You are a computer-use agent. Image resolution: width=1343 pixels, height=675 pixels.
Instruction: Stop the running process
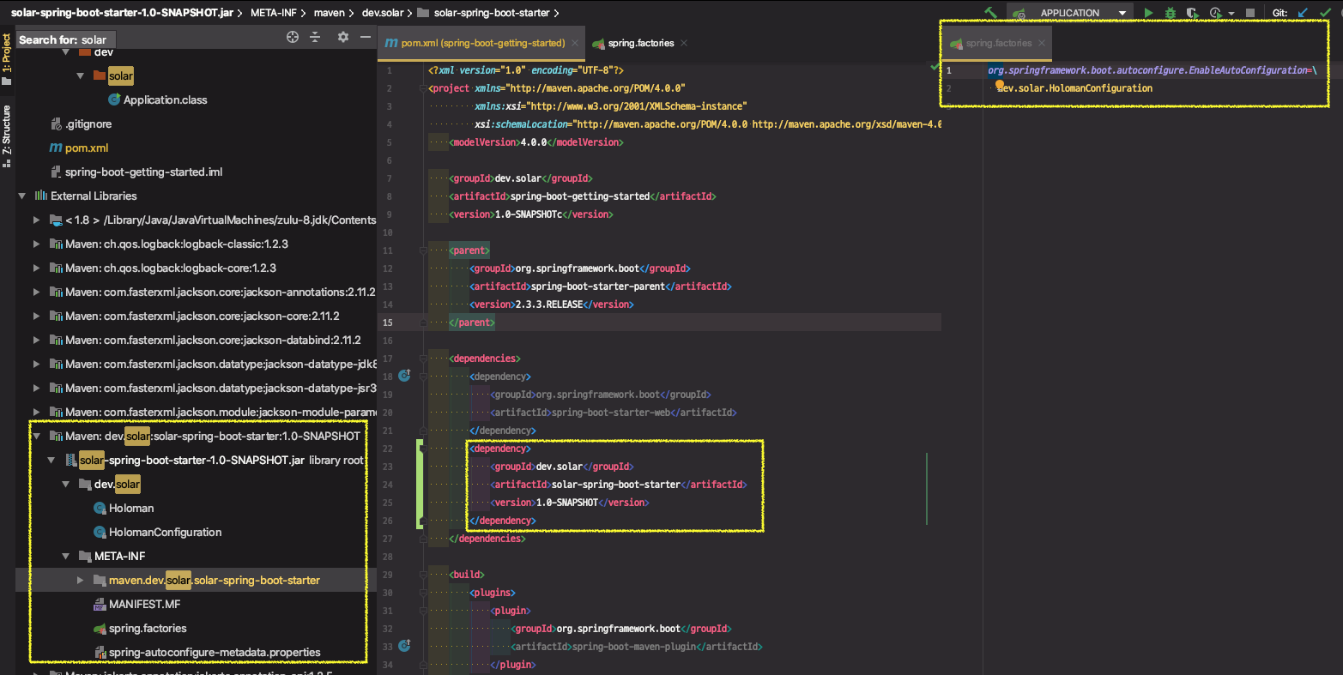(x=1250, y=13)
